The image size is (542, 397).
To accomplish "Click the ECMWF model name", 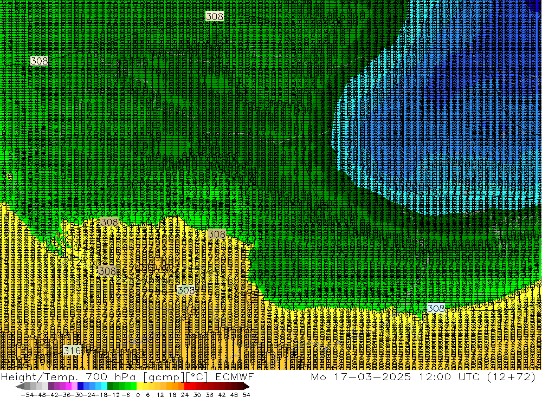I will pos(235,376).
